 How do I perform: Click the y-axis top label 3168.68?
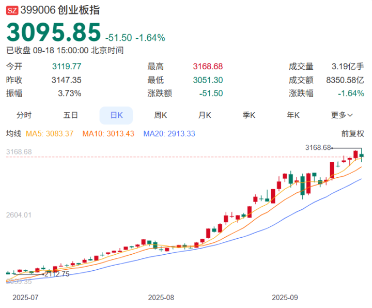click(19, 152)
